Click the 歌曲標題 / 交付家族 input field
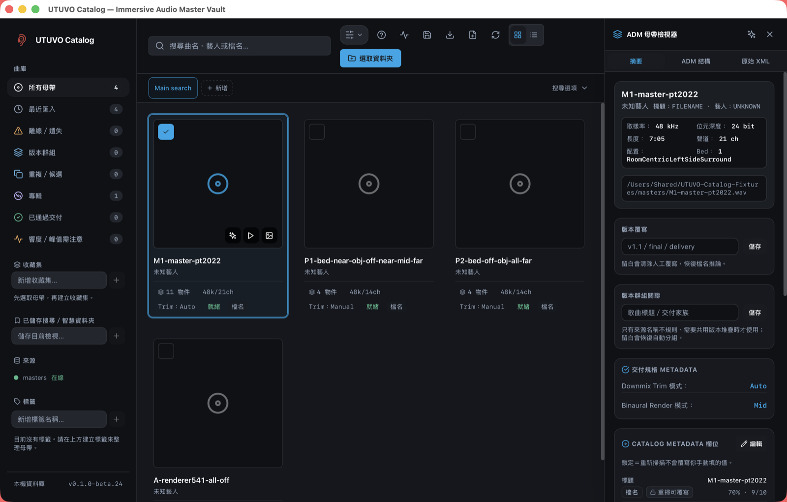The image size is (787, 502). coord(680,313)
